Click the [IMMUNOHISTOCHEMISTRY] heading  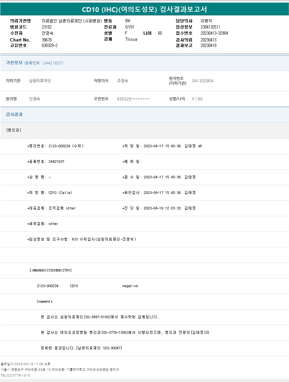(x=50, y=270)
